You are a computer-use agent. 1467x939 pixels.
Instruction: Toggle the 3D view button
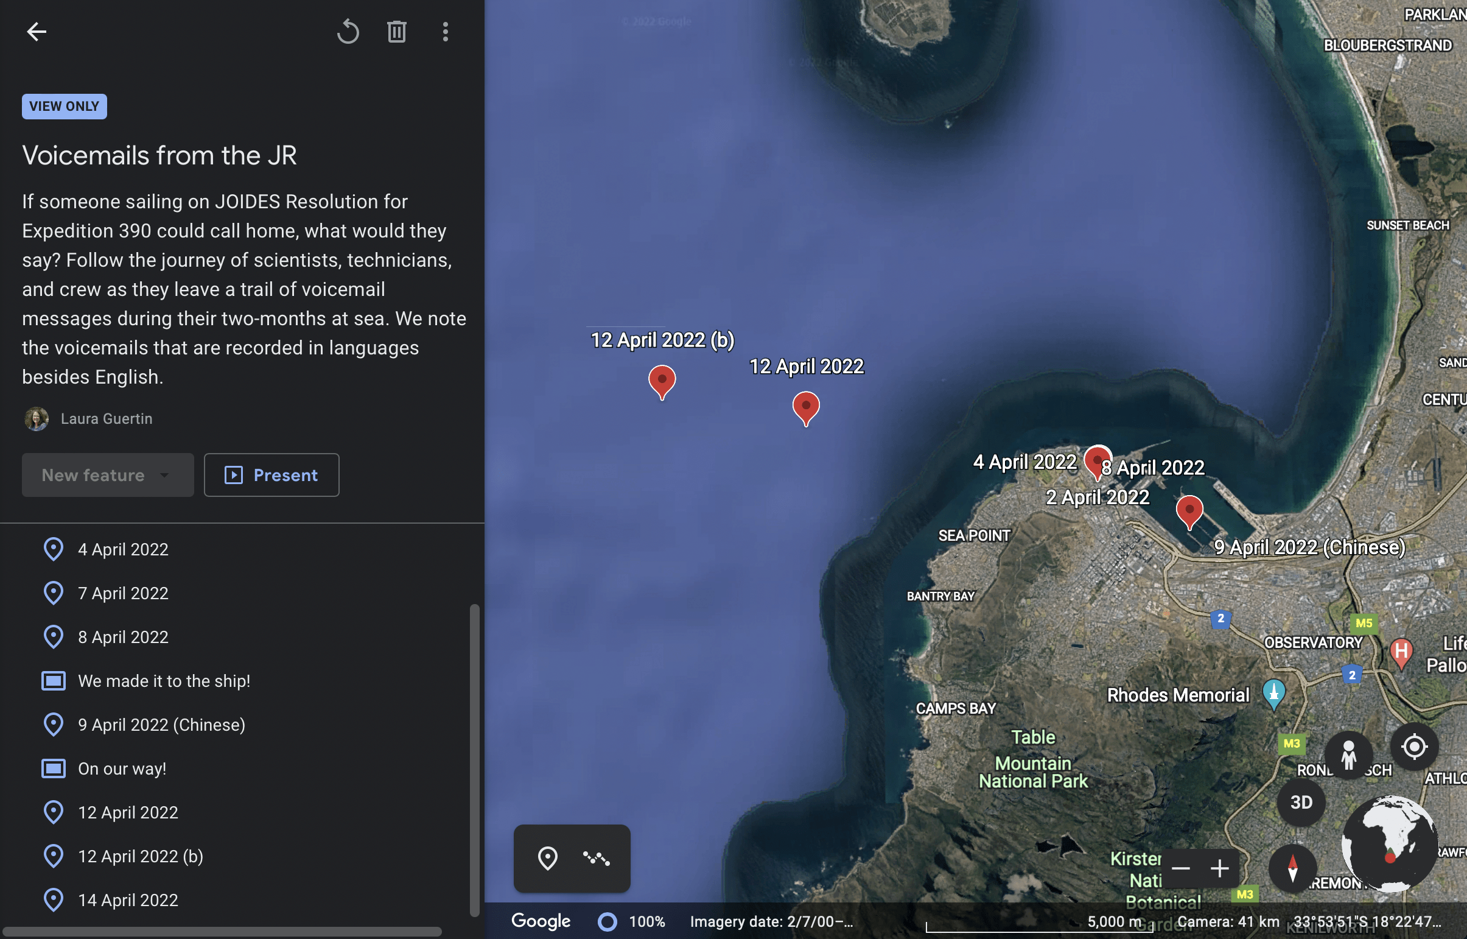[1301, 803]
